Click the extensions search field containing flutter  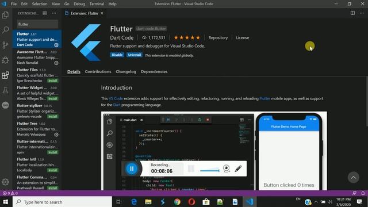click(37, 24)
